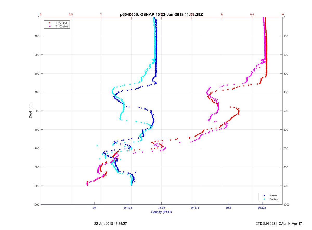Click the magenta marker for T climb legend
Image resolution: width=312 pixels, height=230 pixels.
pos(49,27)
